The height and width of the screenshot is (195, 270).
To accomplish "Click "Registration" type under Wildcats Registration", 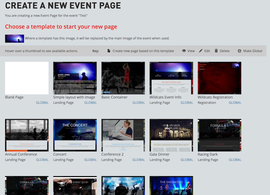I will [207, 103].
